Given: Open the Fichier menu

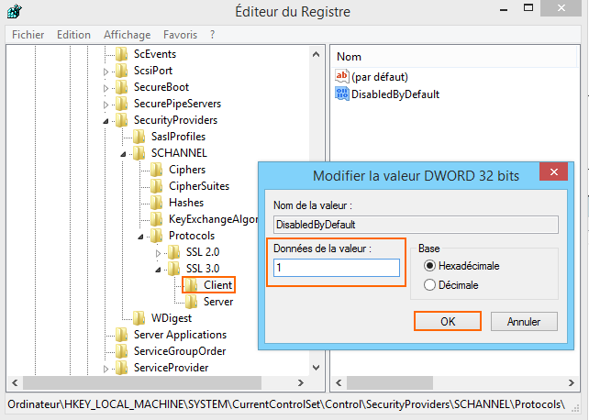Looking at the screenshot, I should (28, 35).
